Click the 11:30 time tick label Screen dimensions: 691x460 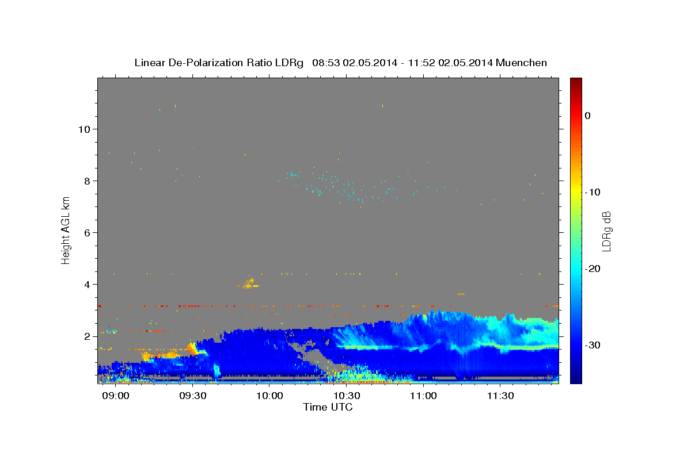tap(500, 396)
